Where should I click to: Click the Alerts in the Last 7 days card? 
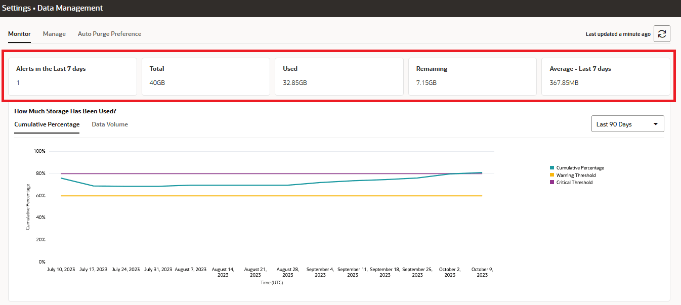[72, 76]
